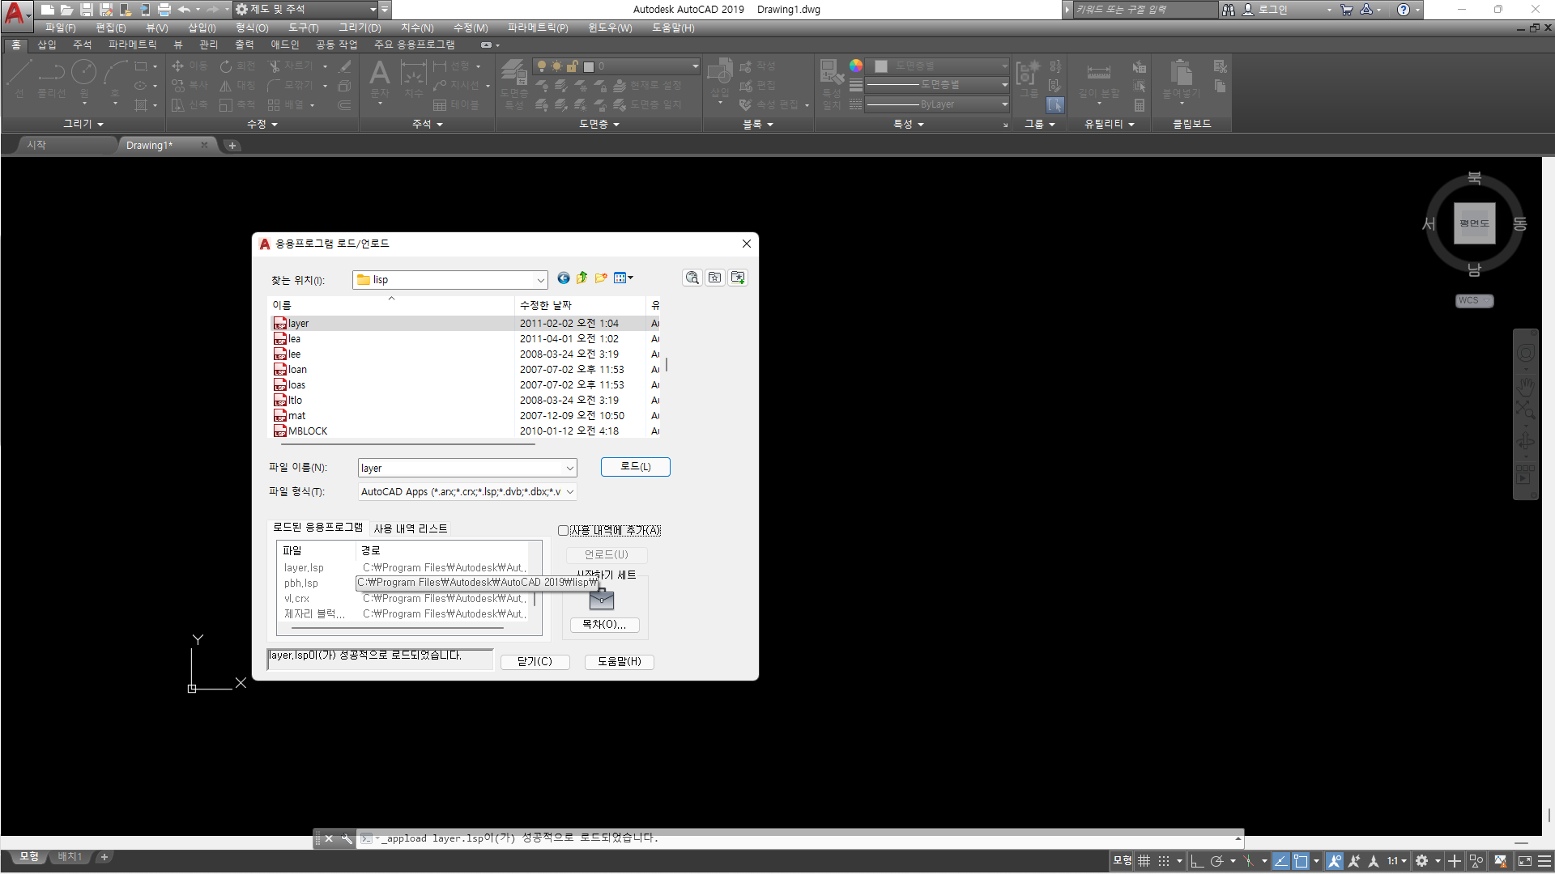Click the clean screen icon in status bar

[x=1525, y=861]
